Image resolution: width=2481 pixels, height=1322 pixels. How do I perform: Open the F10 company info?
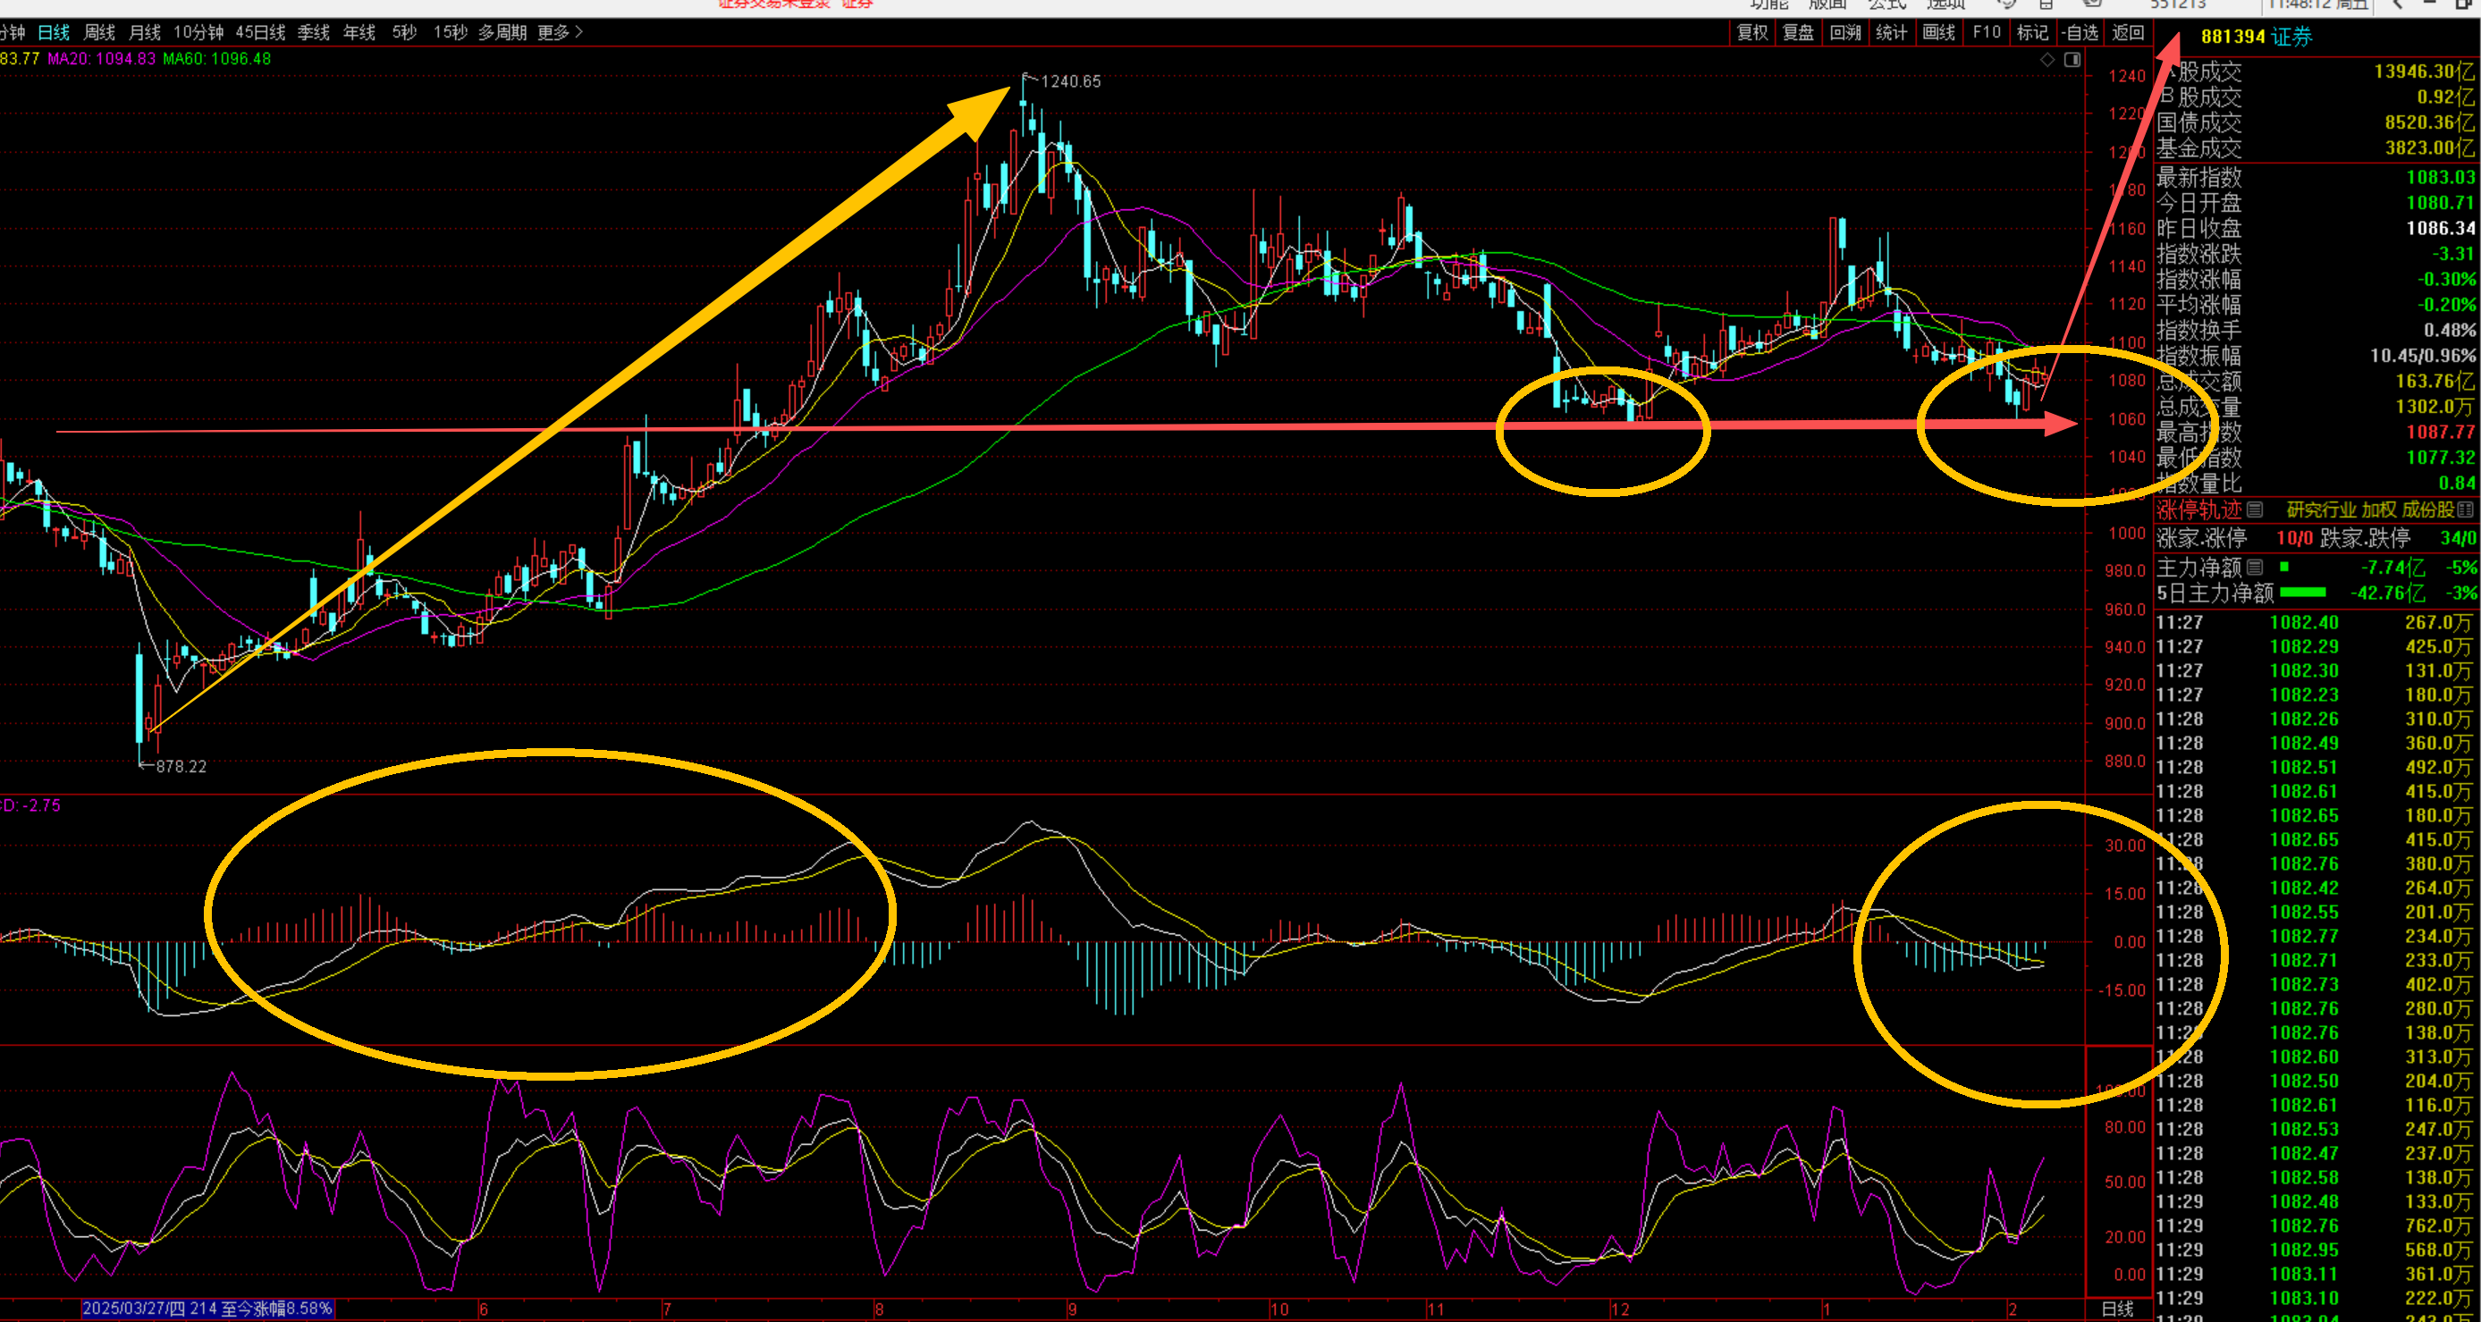pos(1986,33)
